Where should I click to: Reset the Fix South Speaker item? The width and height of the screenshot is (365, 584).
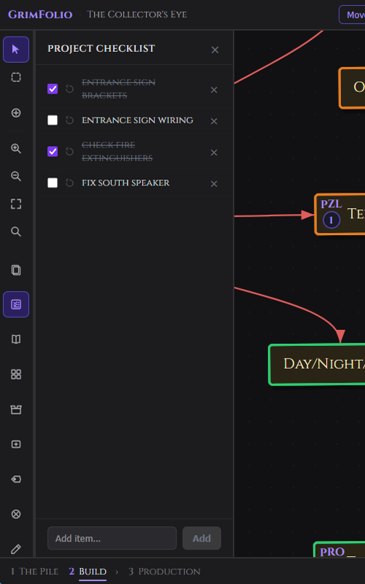(69, 183)
